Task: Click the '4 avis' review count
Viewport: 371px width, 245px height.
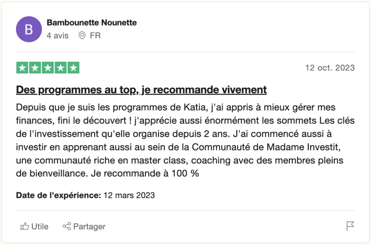Action: pyautogui.click(x=57, y=36)
